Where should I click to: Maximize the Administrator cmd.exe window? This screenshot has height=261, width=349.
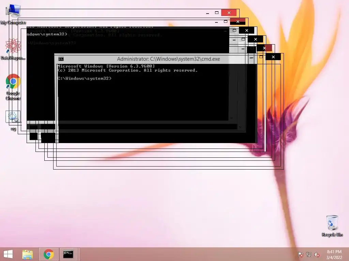click(261, 57)
